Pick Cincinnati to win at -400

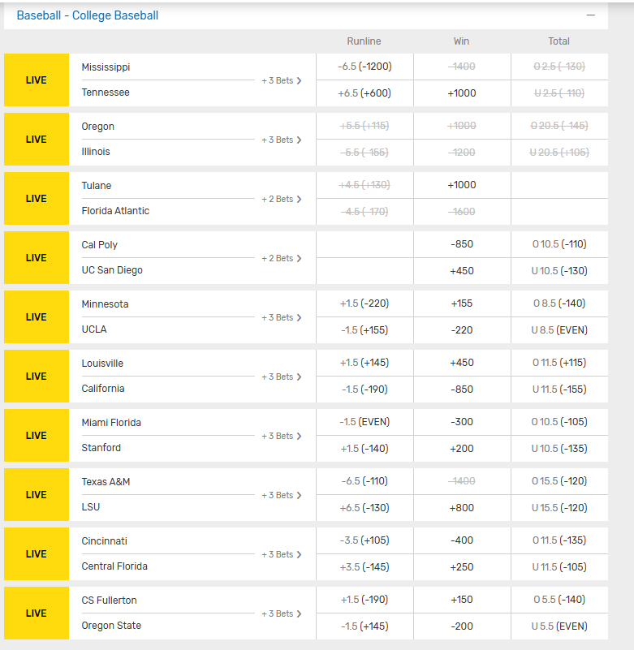pyautogui.click(x=462, y=540)
